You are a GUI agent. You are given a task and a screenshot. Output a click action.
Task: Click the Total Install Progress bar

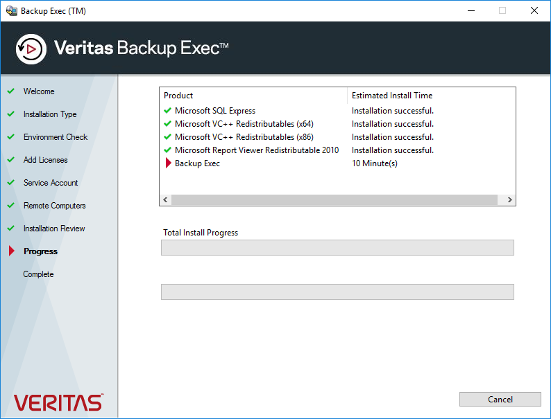click(337, 247)
